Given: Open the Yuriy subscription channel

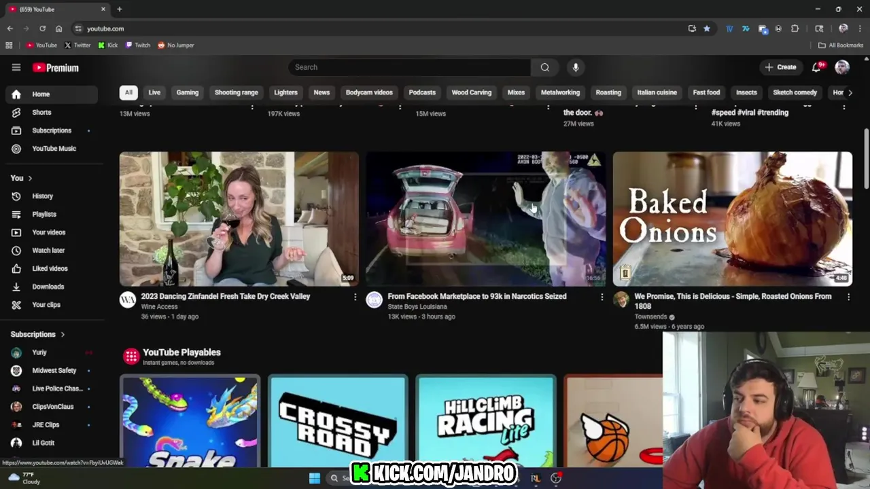Looking at the screenshot, I should [x=52, y=352].
